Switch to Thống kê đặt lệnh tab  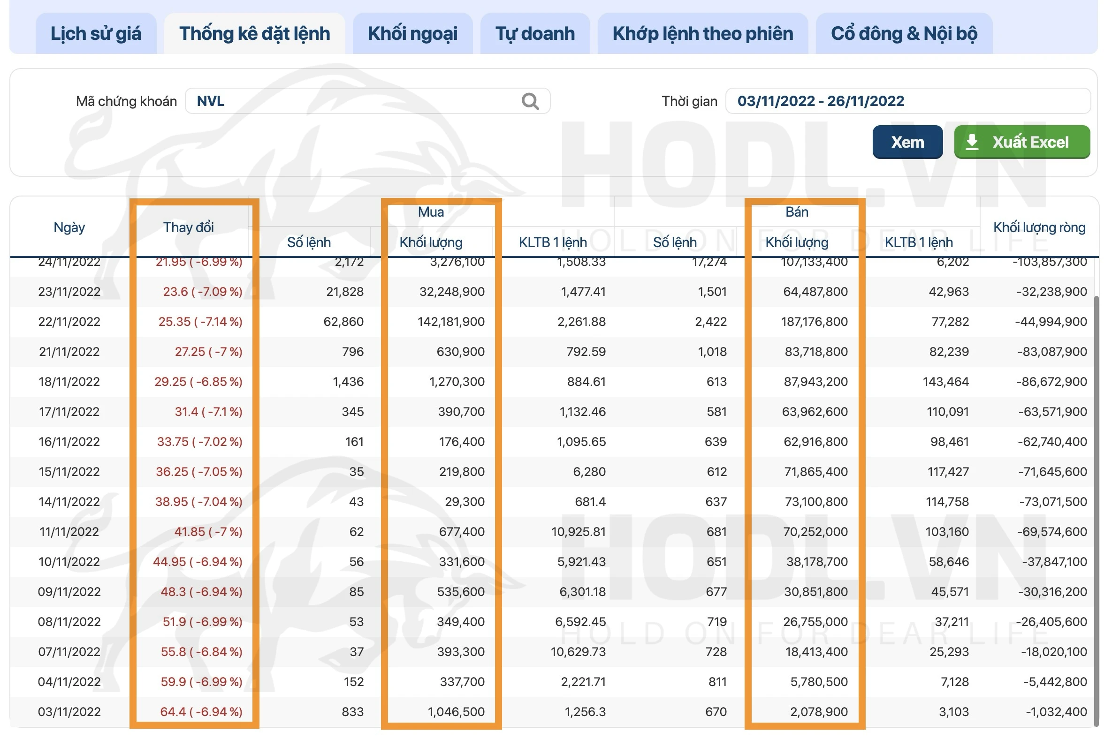tap(255, 33)
